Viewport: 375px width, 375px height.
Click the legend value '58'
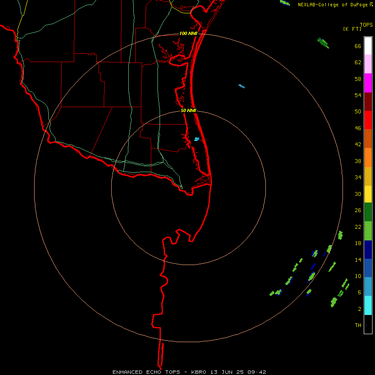(358, 79)
